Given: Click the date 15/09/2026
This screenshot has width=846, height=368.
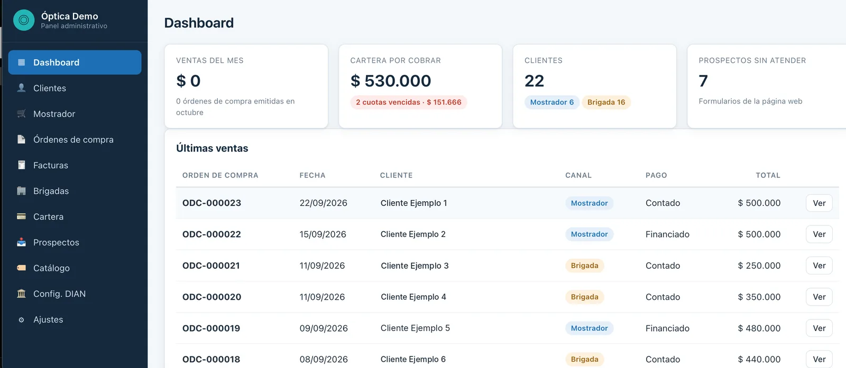Looking at the screenshot, I should [323, 234].
